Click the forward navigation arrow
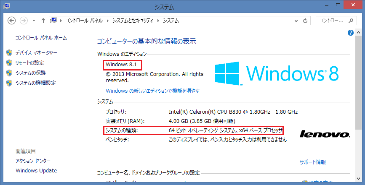The width and height of the screenshot is (365, 185). pos(24,21)
